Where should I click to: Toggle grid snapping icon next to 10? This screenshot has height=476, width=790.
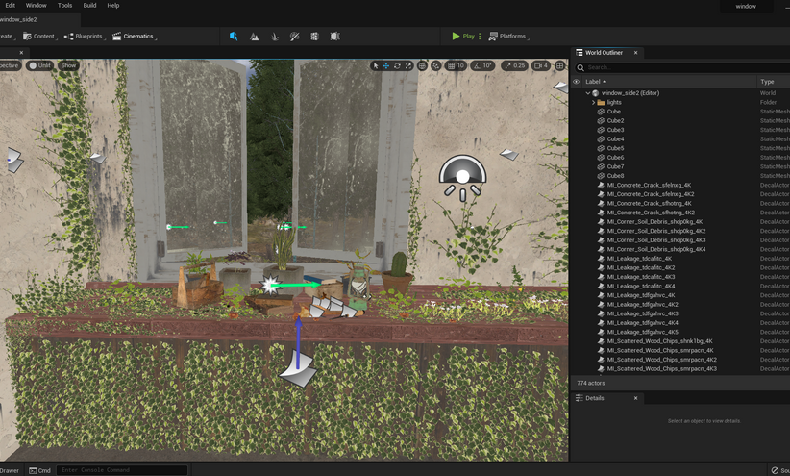[449, 65]
